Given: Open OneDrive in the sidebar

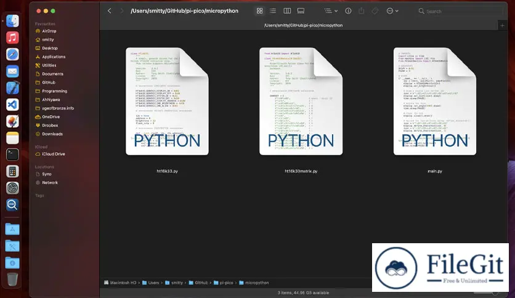Looking at the screenshot, I should click(51, 116).
